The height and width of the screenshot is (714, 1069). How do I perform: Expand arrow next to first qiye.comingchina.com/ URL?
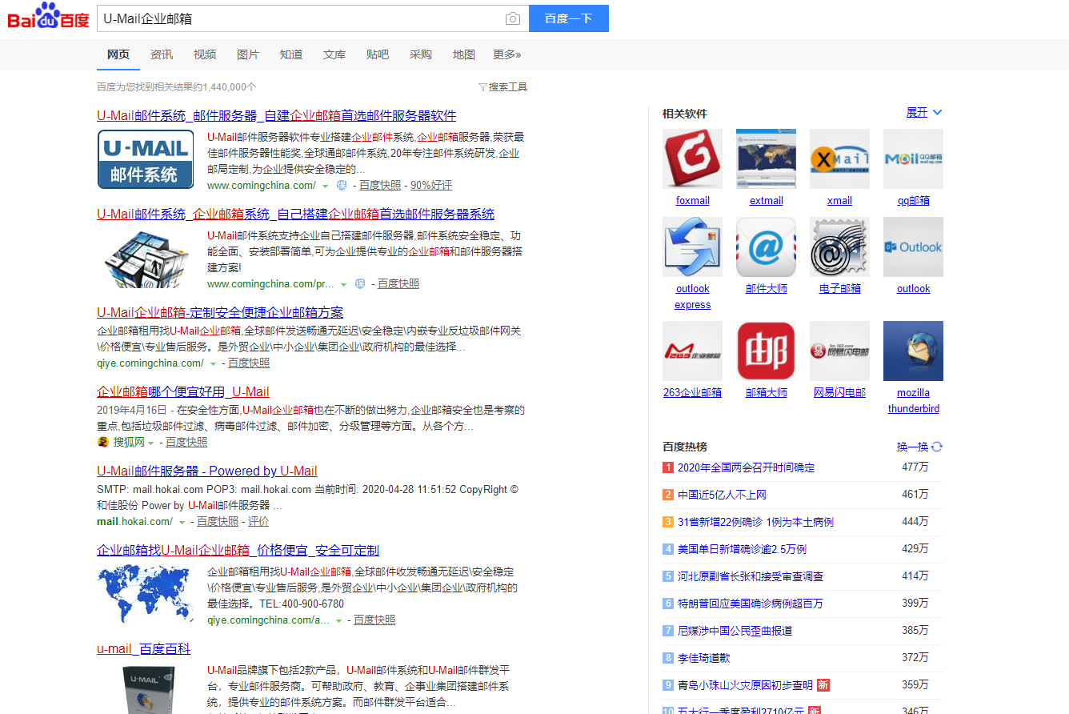tap(213, 363)
